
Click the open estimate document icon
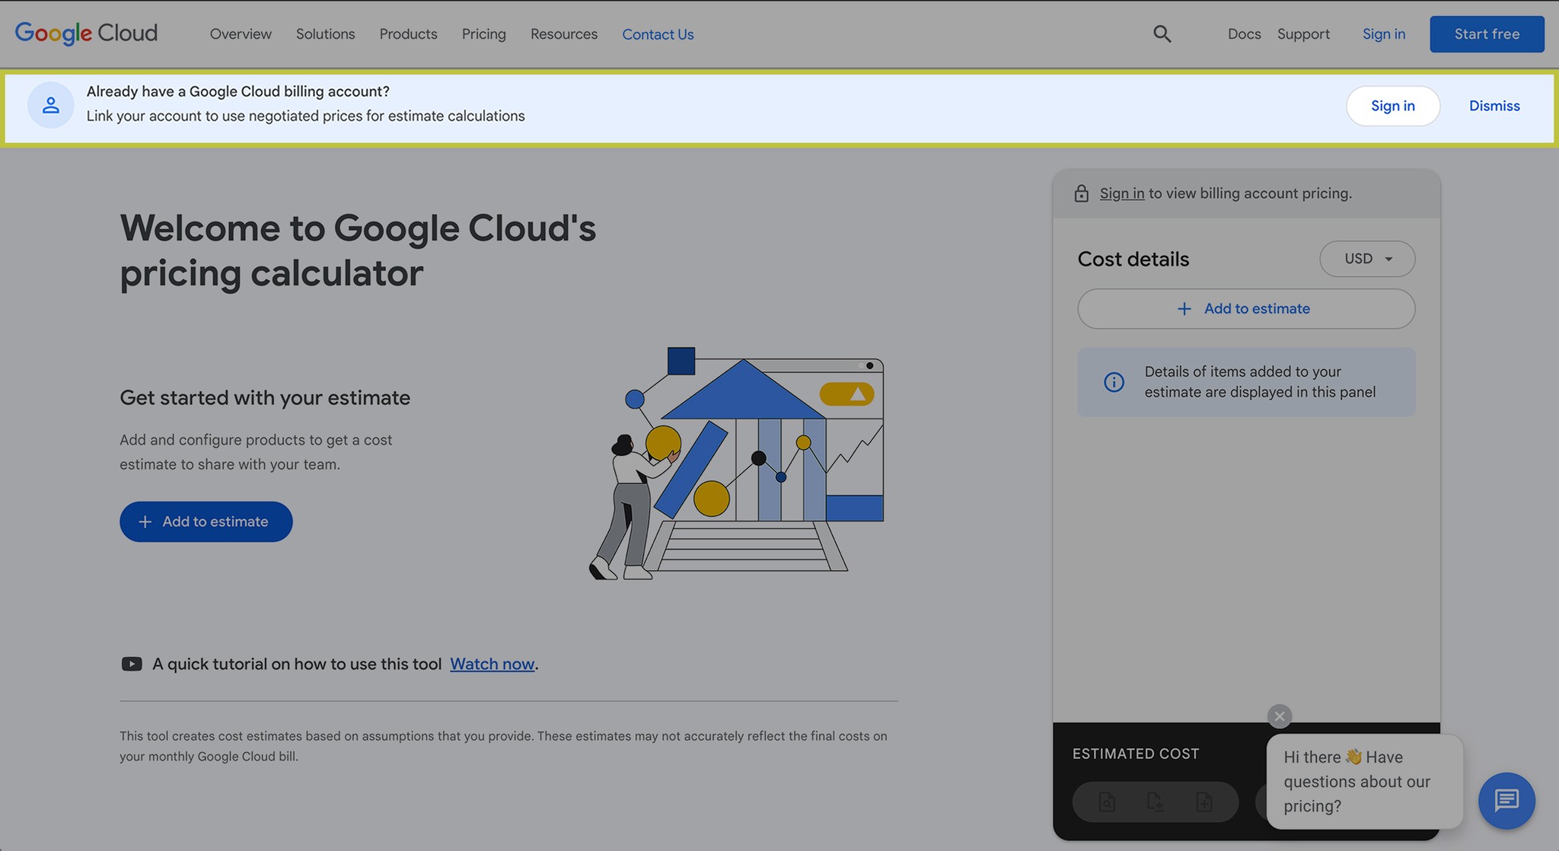tap(1107, 802)
